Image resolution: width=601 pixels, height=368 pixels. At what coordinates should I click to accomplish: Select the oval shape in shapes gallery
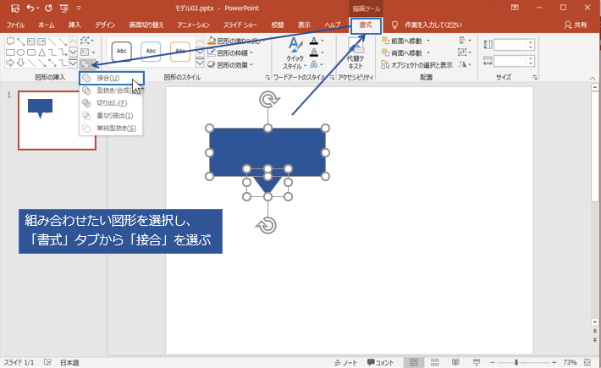[x=20, y=52]
